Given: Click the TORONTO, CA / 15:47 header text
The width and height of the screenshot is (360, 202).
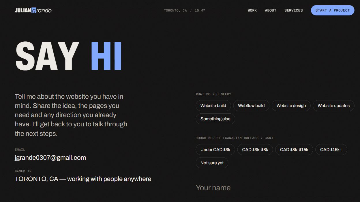Looking at the screenshot, I should pyautogui.click(x=185, y=10).
